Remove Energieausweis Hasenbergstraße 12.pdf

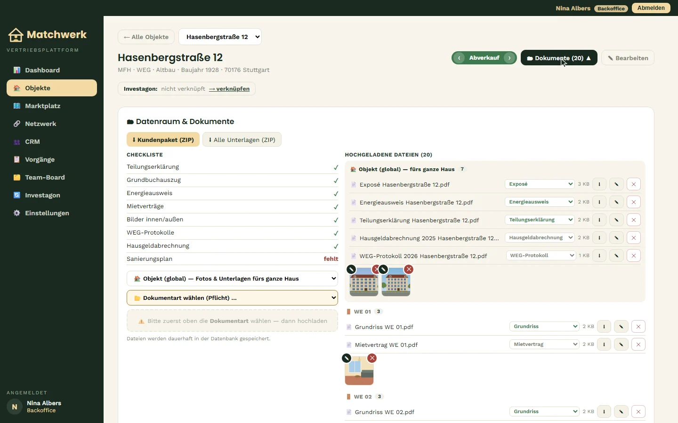634,202
